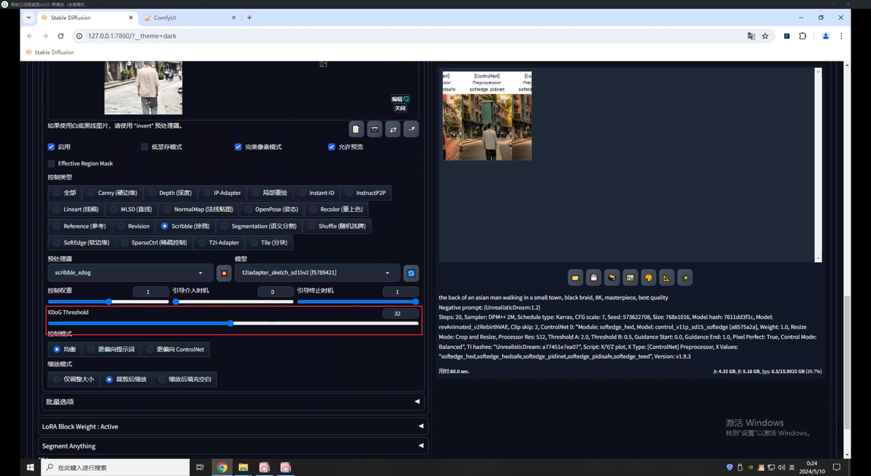The width and height of the screenshot is (871, 476).
Task: Expand the 批量选项 section
Action: click(233, 402)
